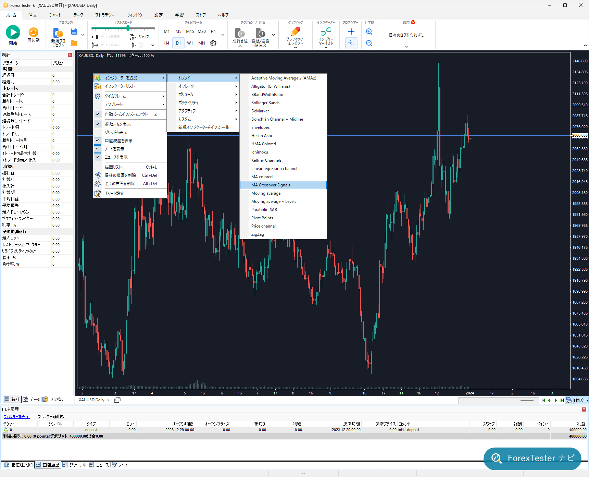Jump to the chart end arrow icon
589x477 pixels.
(562, 400)
